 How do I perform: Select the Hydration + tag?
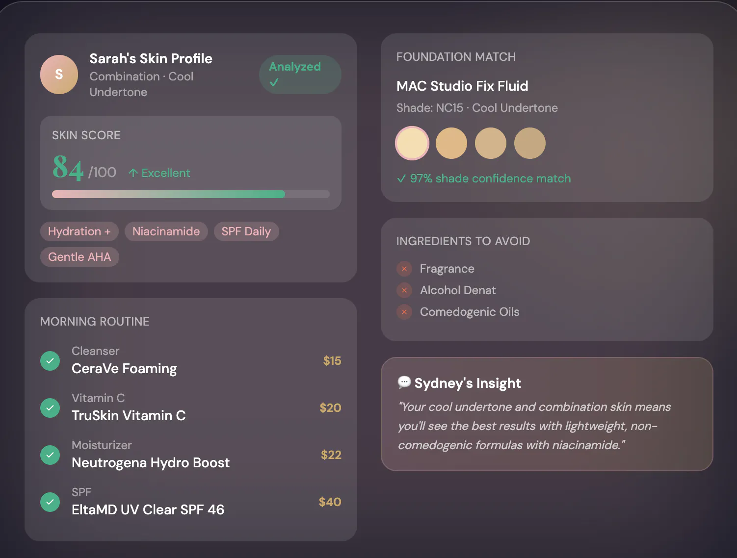tap(79, 231)
